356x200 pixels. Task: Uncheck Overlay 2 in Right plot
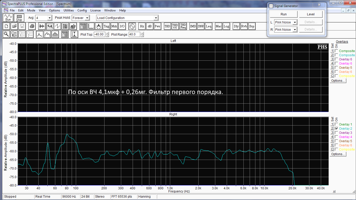click(x=336, y=129)
